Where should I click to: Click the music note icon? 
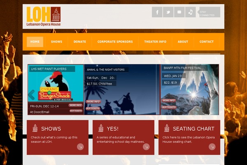click(191, 12)
